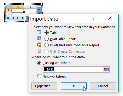This screenshot has height=96, width=123.
Task: Click the Cancel button
Action: coord(103,86)
